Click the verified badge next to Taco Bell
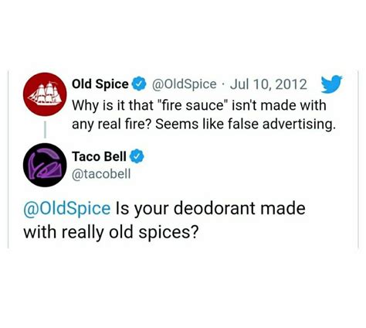The width and height of the screenshot is (366, 328). pyautogui.click(x=137, y=156)
